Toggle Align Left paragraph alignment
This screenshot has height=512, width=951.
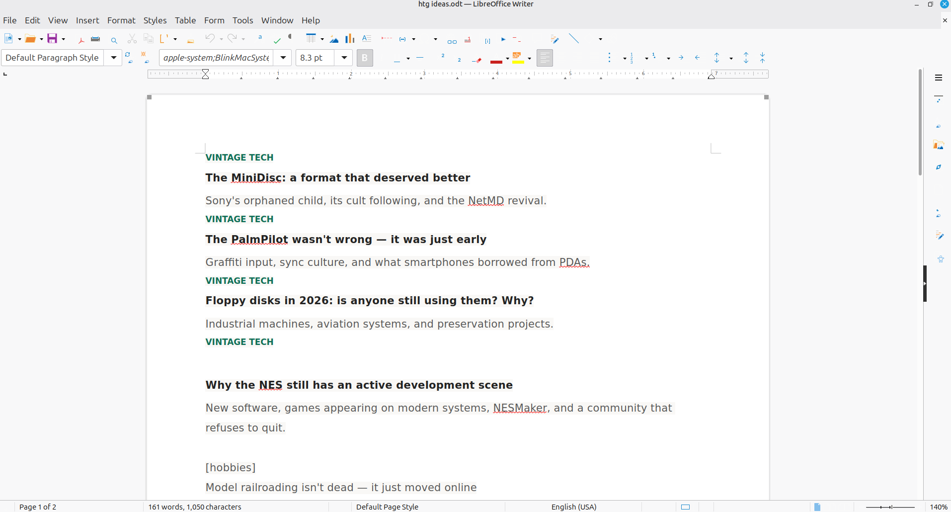[545, 58]
